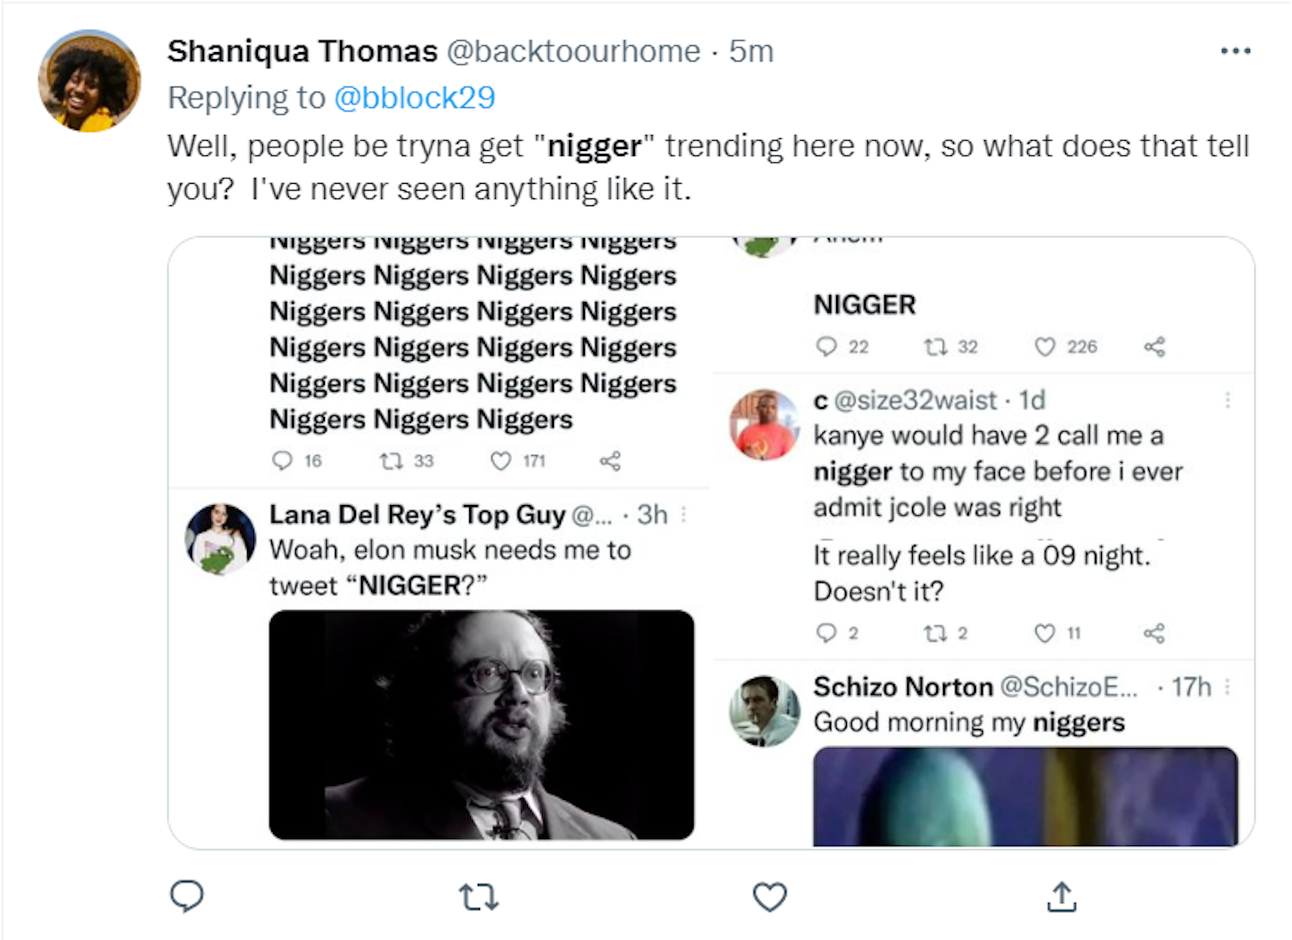The image size is (1292, 940).
Task: Open the black-and-white bearded man image
Action: (482, 725)
